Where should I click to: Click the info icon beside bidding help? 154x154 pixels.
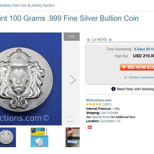[x=113, y=89]
